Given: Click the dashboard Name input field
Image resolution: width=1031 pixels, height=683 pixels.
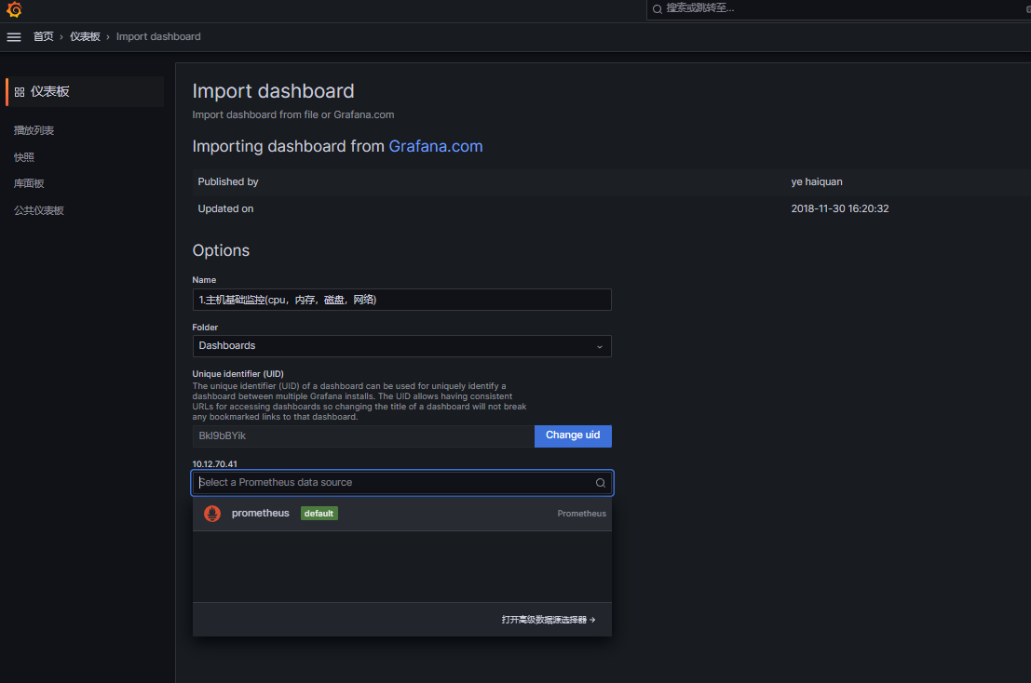Looking at the screenshot, I should coord(401,300).
